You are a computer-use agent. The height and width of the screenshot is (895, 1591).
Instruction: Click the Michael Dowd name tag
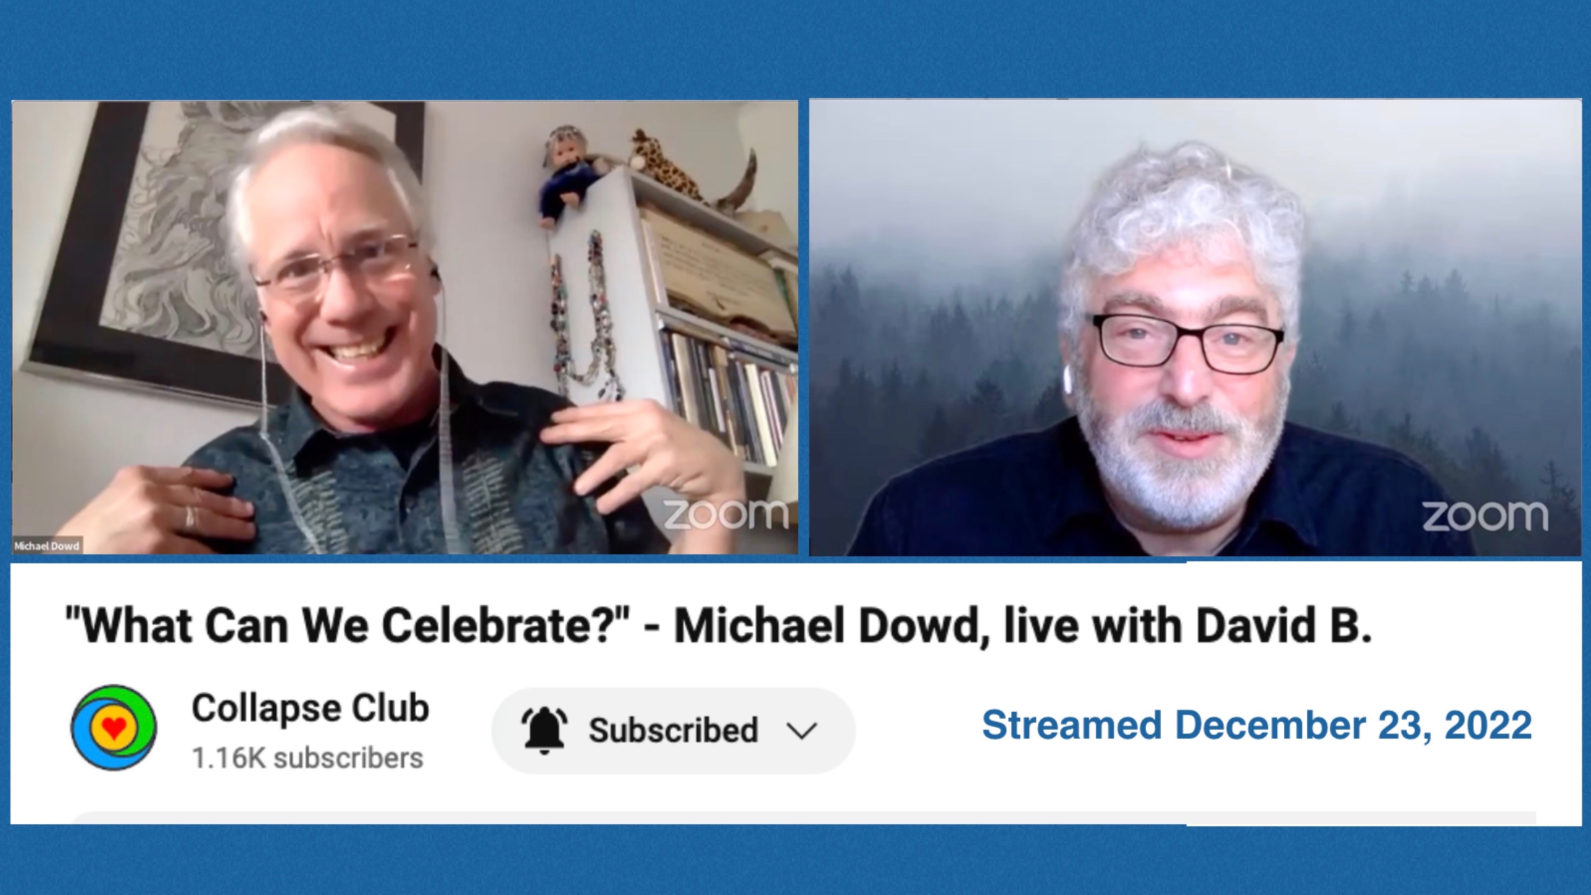point(47,546)
